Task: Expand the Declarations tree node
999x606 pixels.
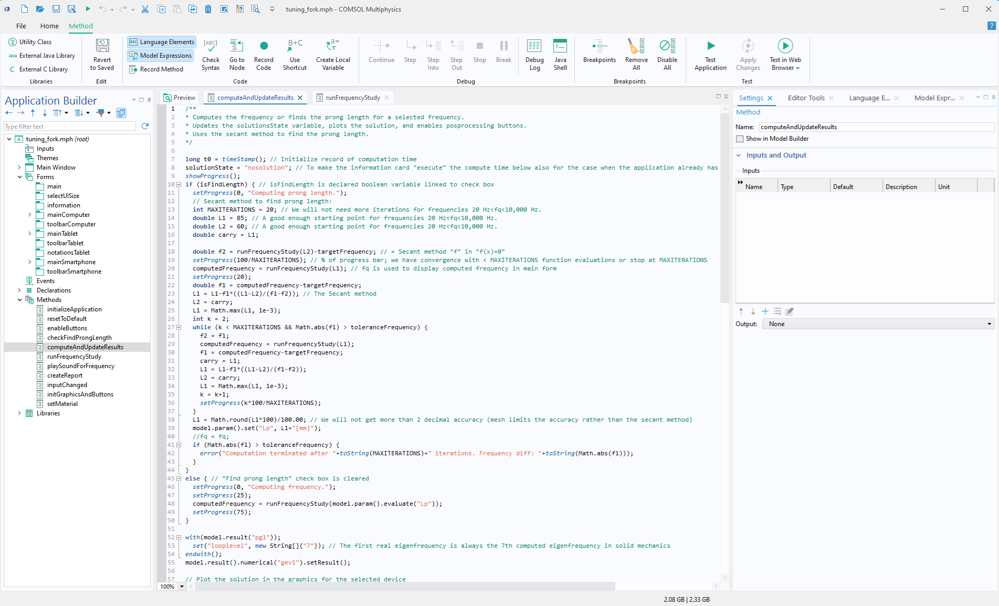Action: tap(19, 290)
